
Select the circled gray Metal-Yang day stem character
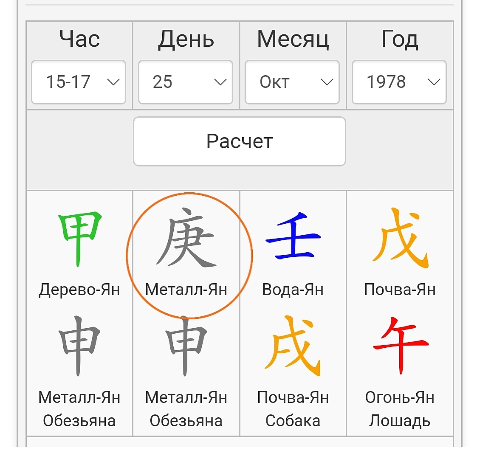186,238
